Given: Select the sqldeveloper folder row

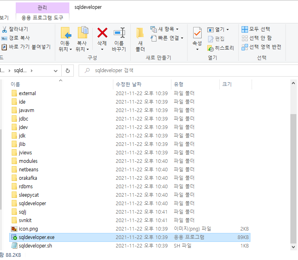Looking at the screenshot, I should click(x=130, y=204).
